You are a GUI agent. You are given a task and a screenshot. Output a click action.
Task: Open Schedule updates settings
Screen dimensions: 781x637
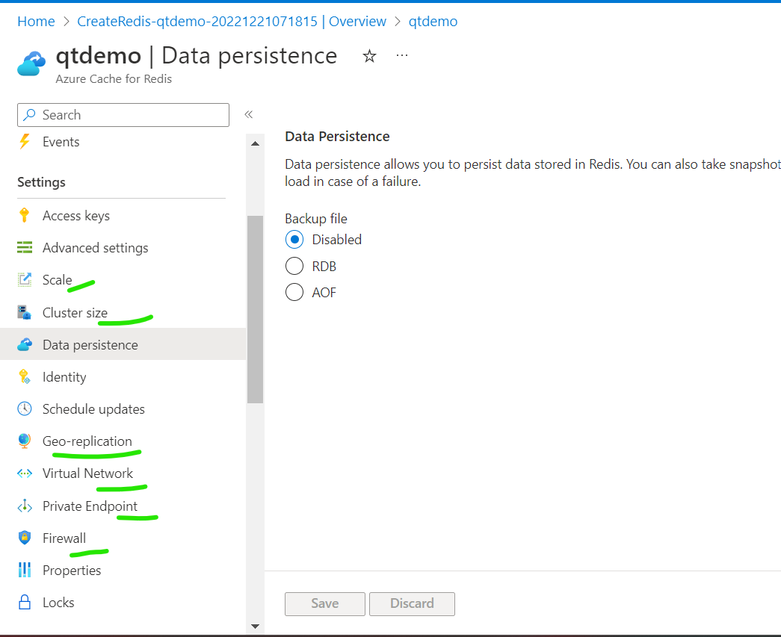93,408
